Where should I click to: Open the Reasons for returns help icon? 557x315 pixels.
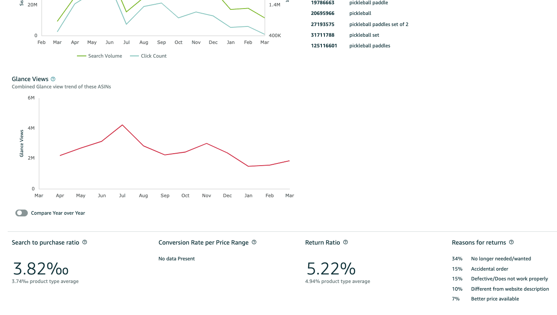click(x=511, y=242)
